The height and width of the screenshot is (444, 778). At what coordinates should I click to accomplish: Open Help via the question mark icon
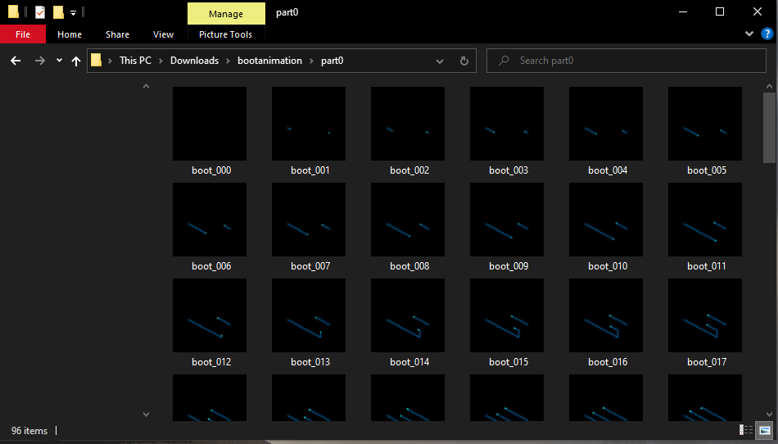767,34
